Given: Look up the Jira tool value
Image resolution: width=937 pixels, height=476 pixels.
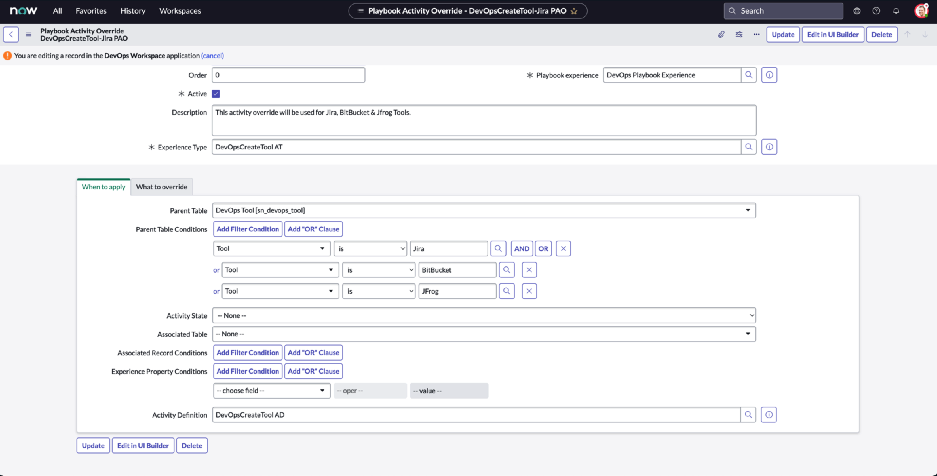Looking at the screenshot, I should tap(498, 248).
